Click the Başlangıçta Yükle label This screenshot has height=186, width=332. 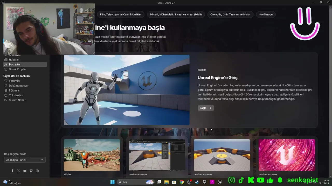(x=15, y=154)
